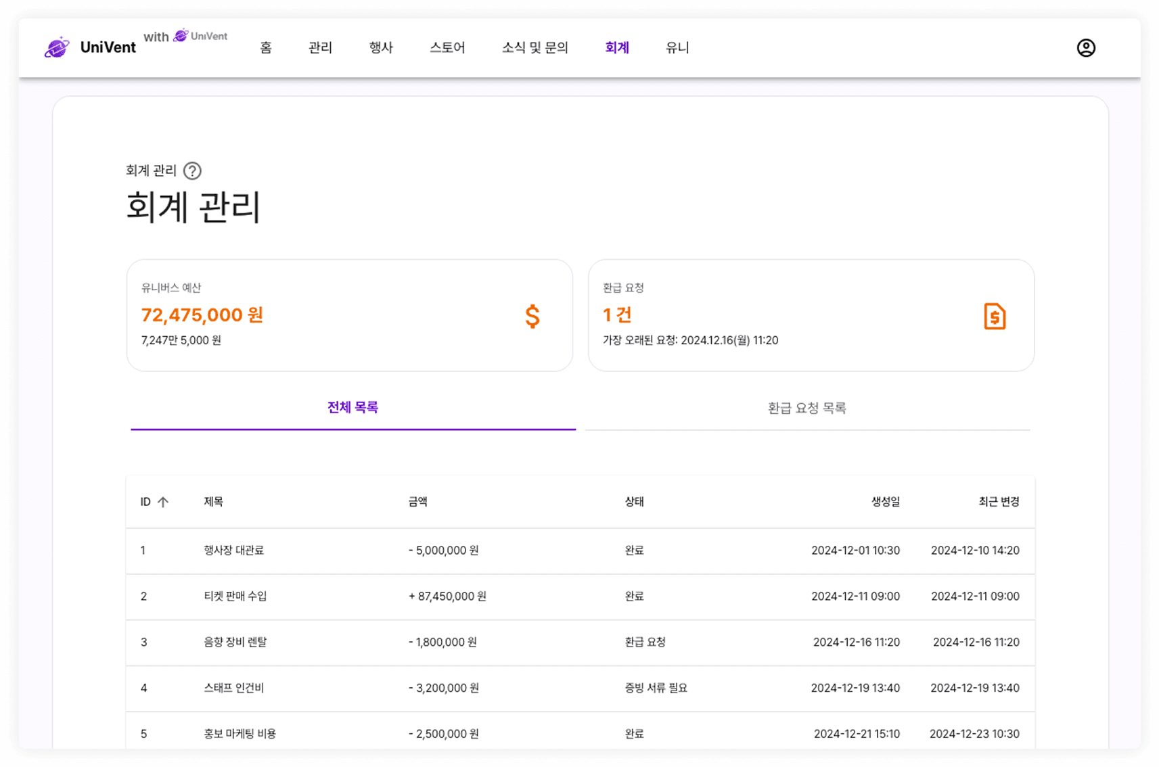The height and width of the screenshot is (767, 1159).
Task: Click the UniVent brand name link
Action: click(x=108, y=47)
